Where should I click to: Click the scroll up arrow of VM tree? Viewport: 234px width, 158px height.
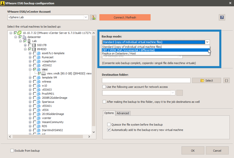94,33
